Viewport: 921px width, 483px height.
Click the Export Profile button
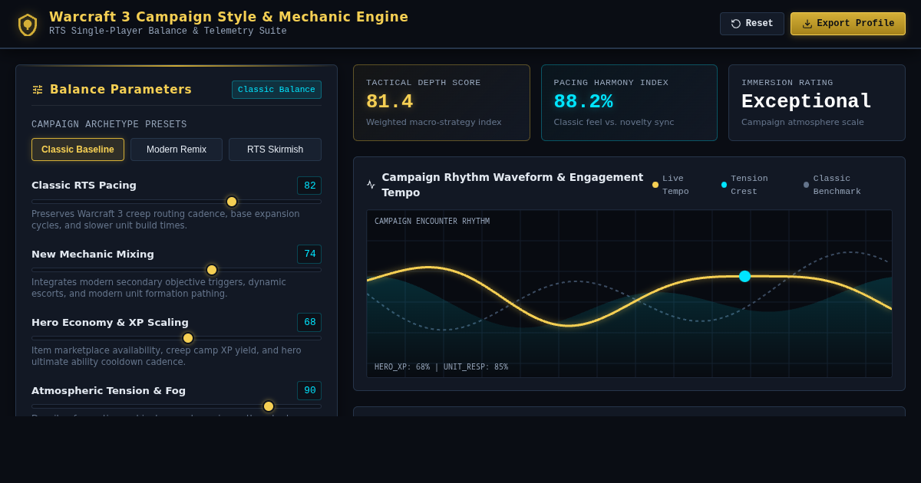[848, 24]
